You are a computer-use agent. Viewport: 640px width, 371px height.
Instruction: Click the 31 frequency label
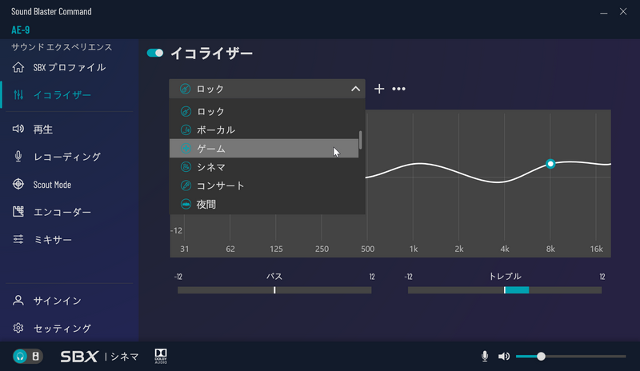[x=185, y=249]
